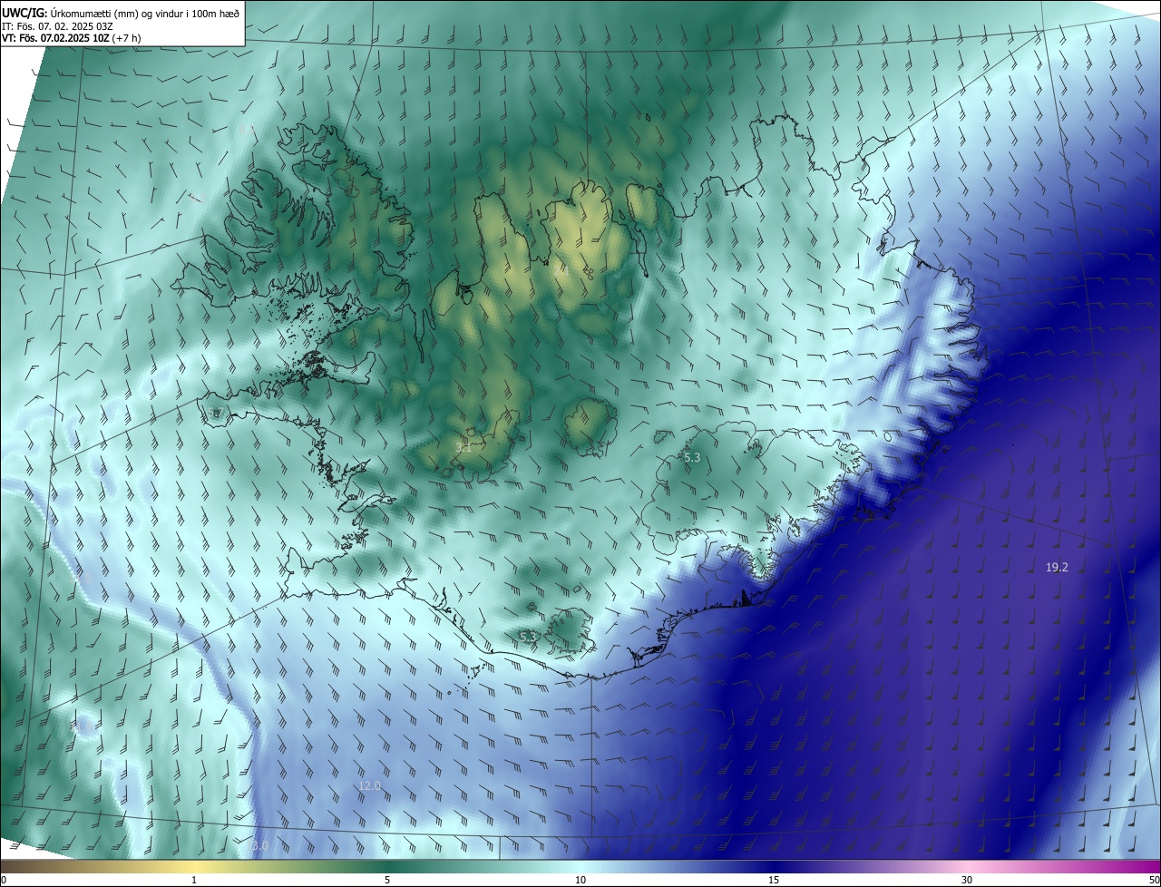Screen dimensions: 1161x887
Task: Click the 5.3 label by the south coast glacier
Action: point(528,638)
